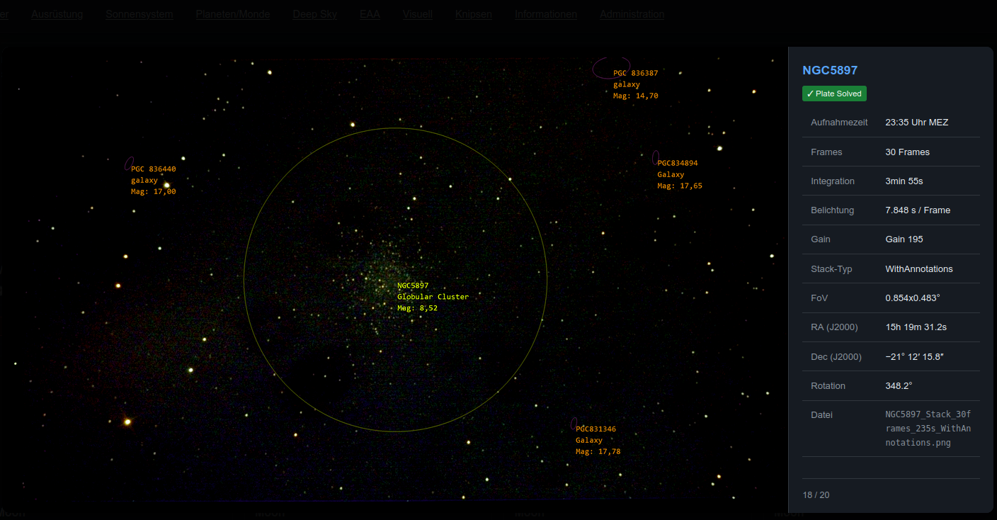
Task: Select the Aufnahmezeit value 23:35 Uhr MEZ
Action: tap(916, 123)
